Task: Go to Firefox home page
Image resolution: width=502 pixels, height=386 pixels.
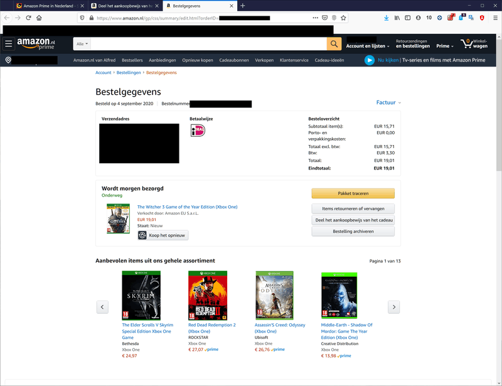Action: coord(39,18)
